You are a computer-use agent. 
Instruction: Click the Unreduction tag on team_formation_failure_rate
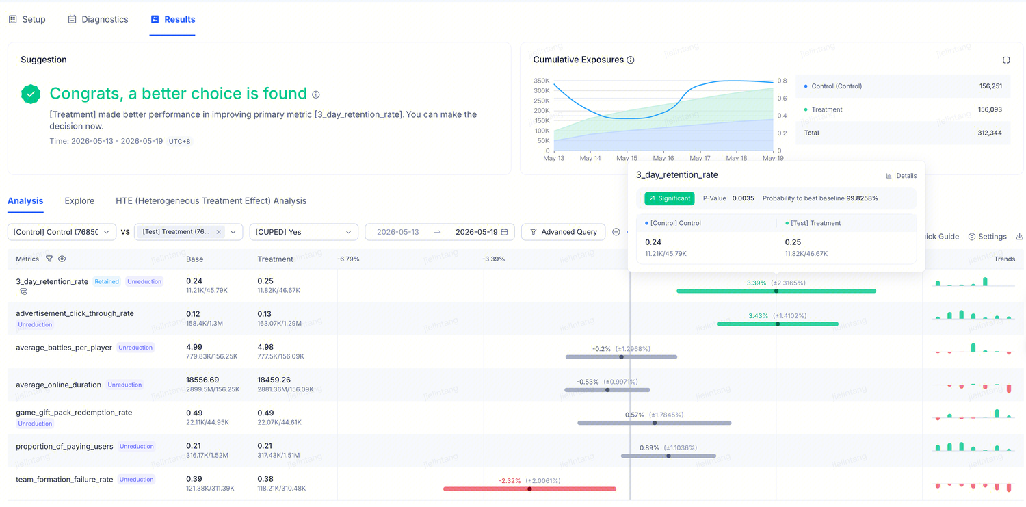pyautogui.click(x=137, y=480)
